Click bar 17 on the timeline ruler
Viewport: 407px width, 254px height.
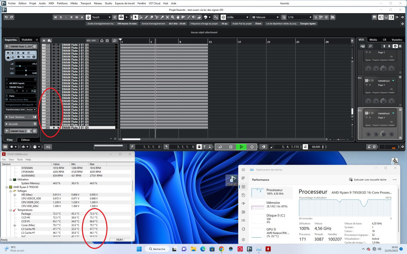click(239, 42)
